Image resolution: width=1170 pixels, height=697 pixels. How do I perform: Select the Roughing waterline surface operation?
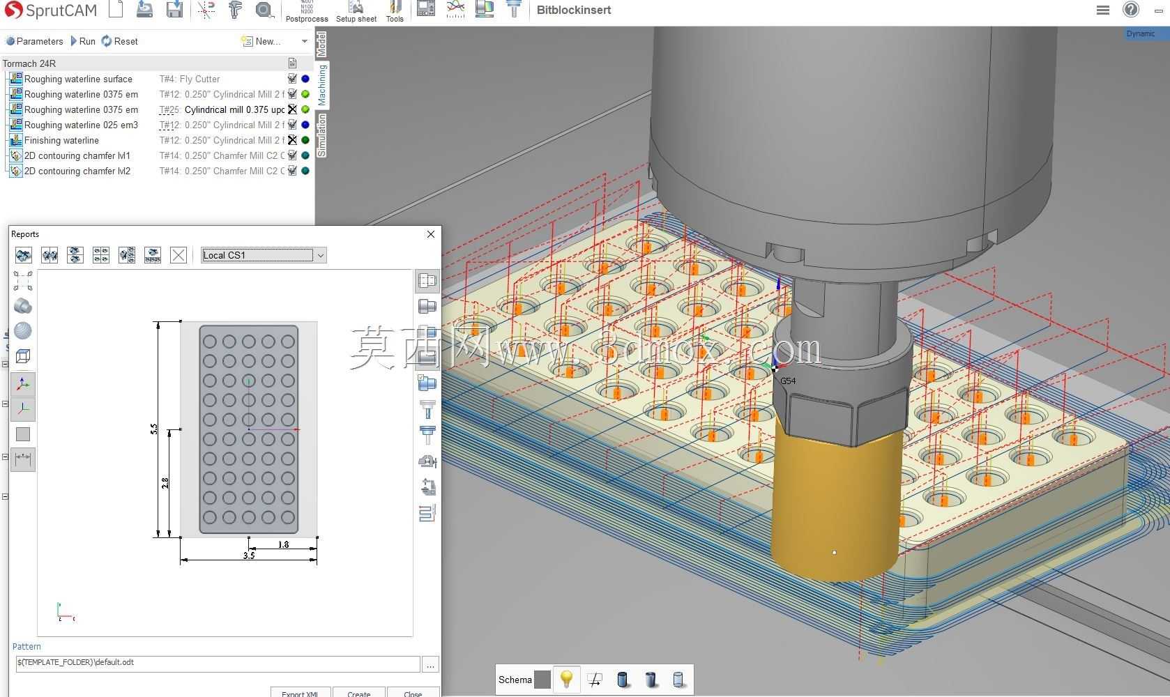click(x=78, y=79)
